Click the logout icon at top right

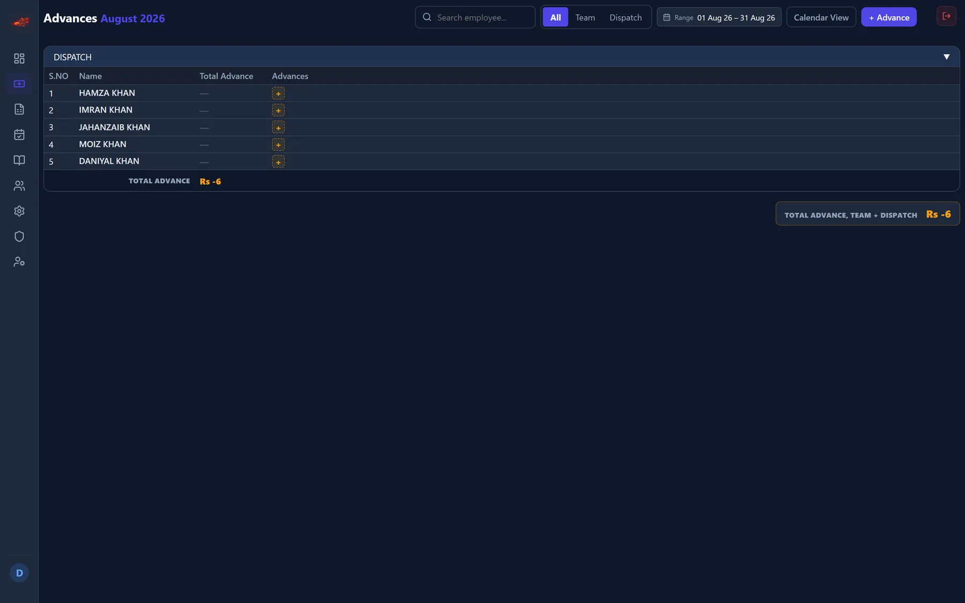tap(946, 16)
